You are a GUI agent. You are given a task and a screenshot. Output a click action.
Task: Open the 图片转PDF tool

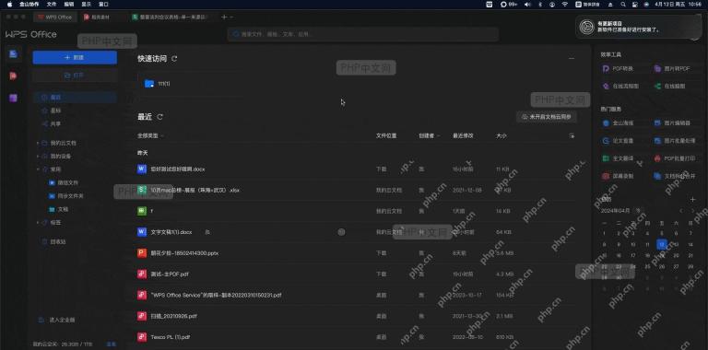pyautogui.click(x=672, y=68)
